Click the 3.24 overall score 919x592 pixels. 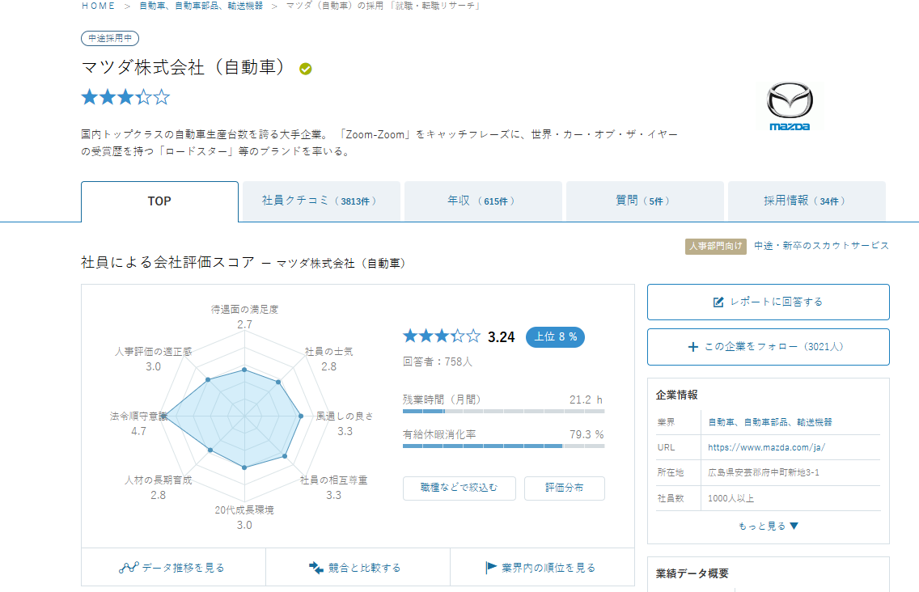pyautogui.click(x=501, y=337)
